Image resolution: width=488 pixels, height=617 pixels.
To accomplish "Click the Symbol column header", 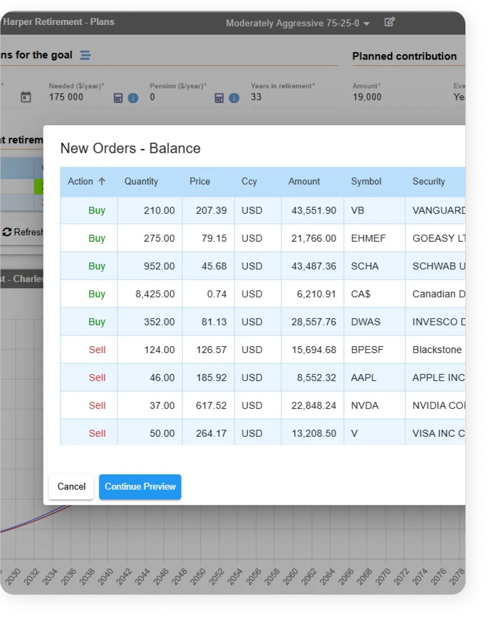I will pyautogui.click(x=366, y=181).
